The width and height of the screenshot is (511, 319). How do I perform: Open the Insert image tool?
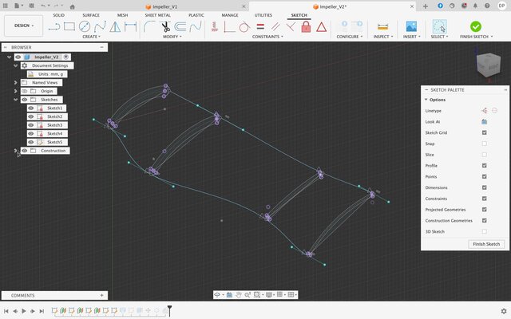point(411,26)
